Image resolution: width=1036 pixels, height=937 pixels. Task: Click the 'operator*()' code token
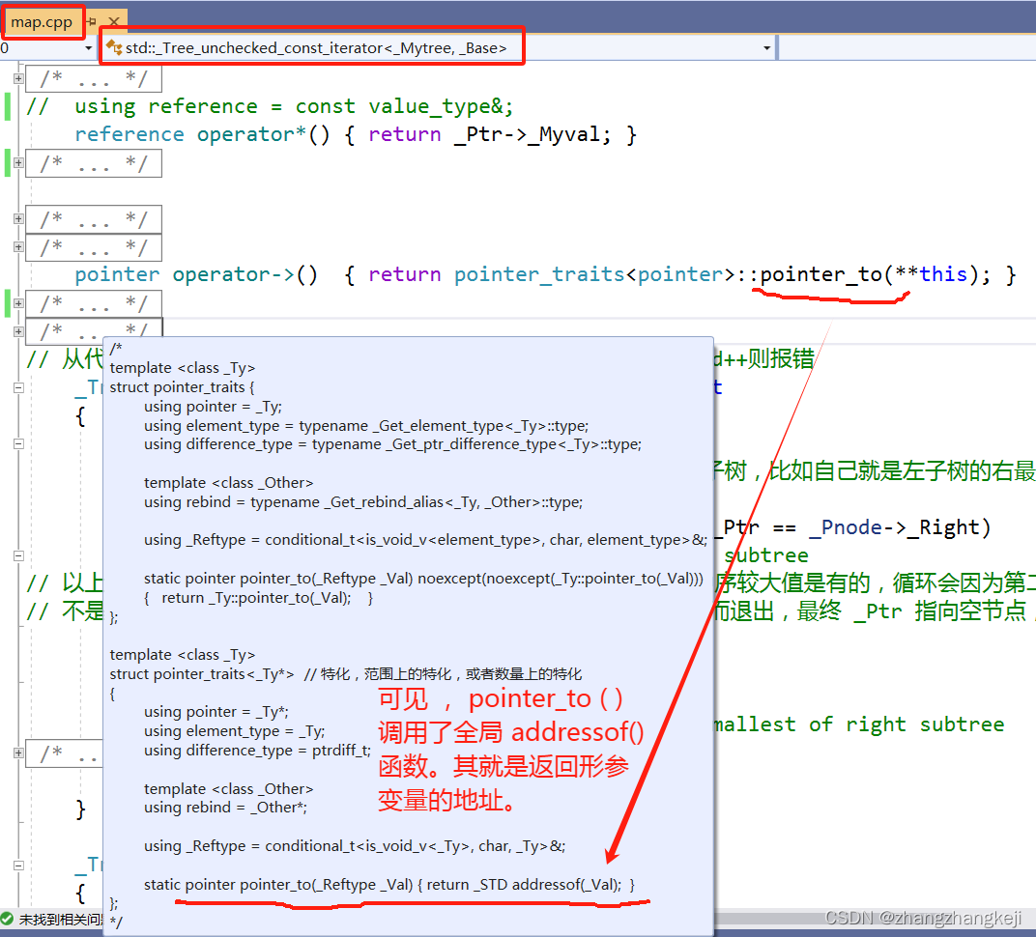tap(263, 134)
